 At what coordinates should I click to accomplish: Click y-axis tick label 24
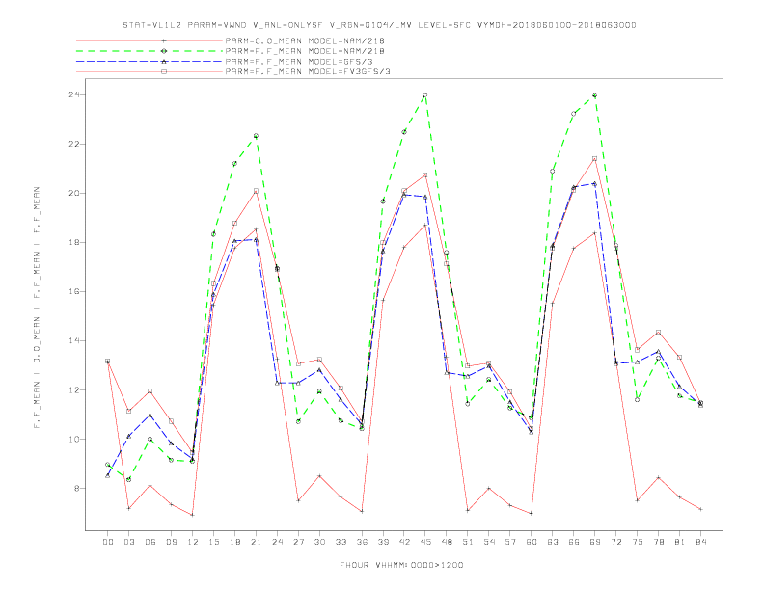tap(74, 94)
